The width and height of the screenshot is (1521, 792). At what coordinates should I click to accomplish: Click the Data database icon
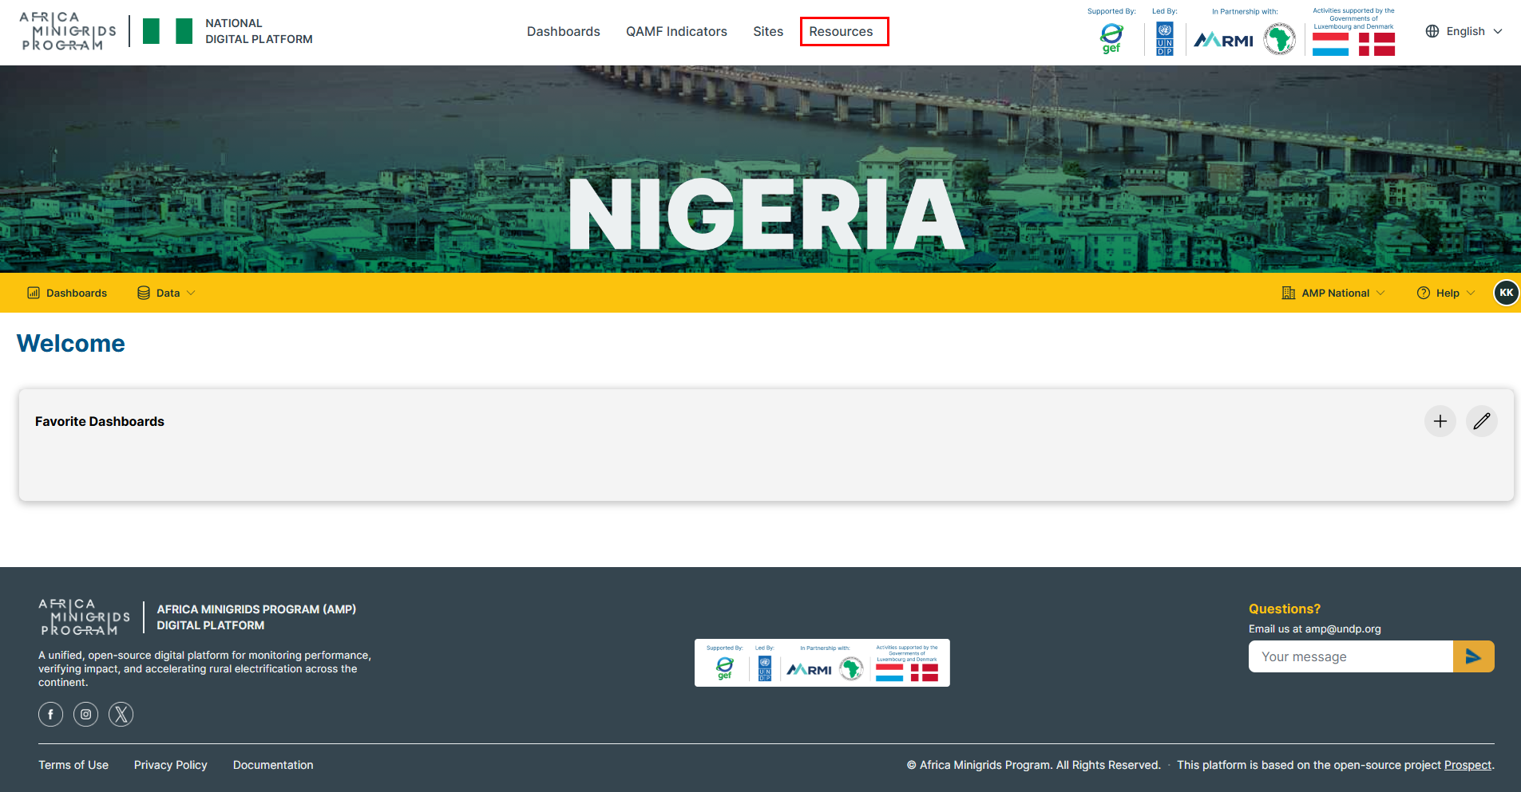click(x=144, y=293)
